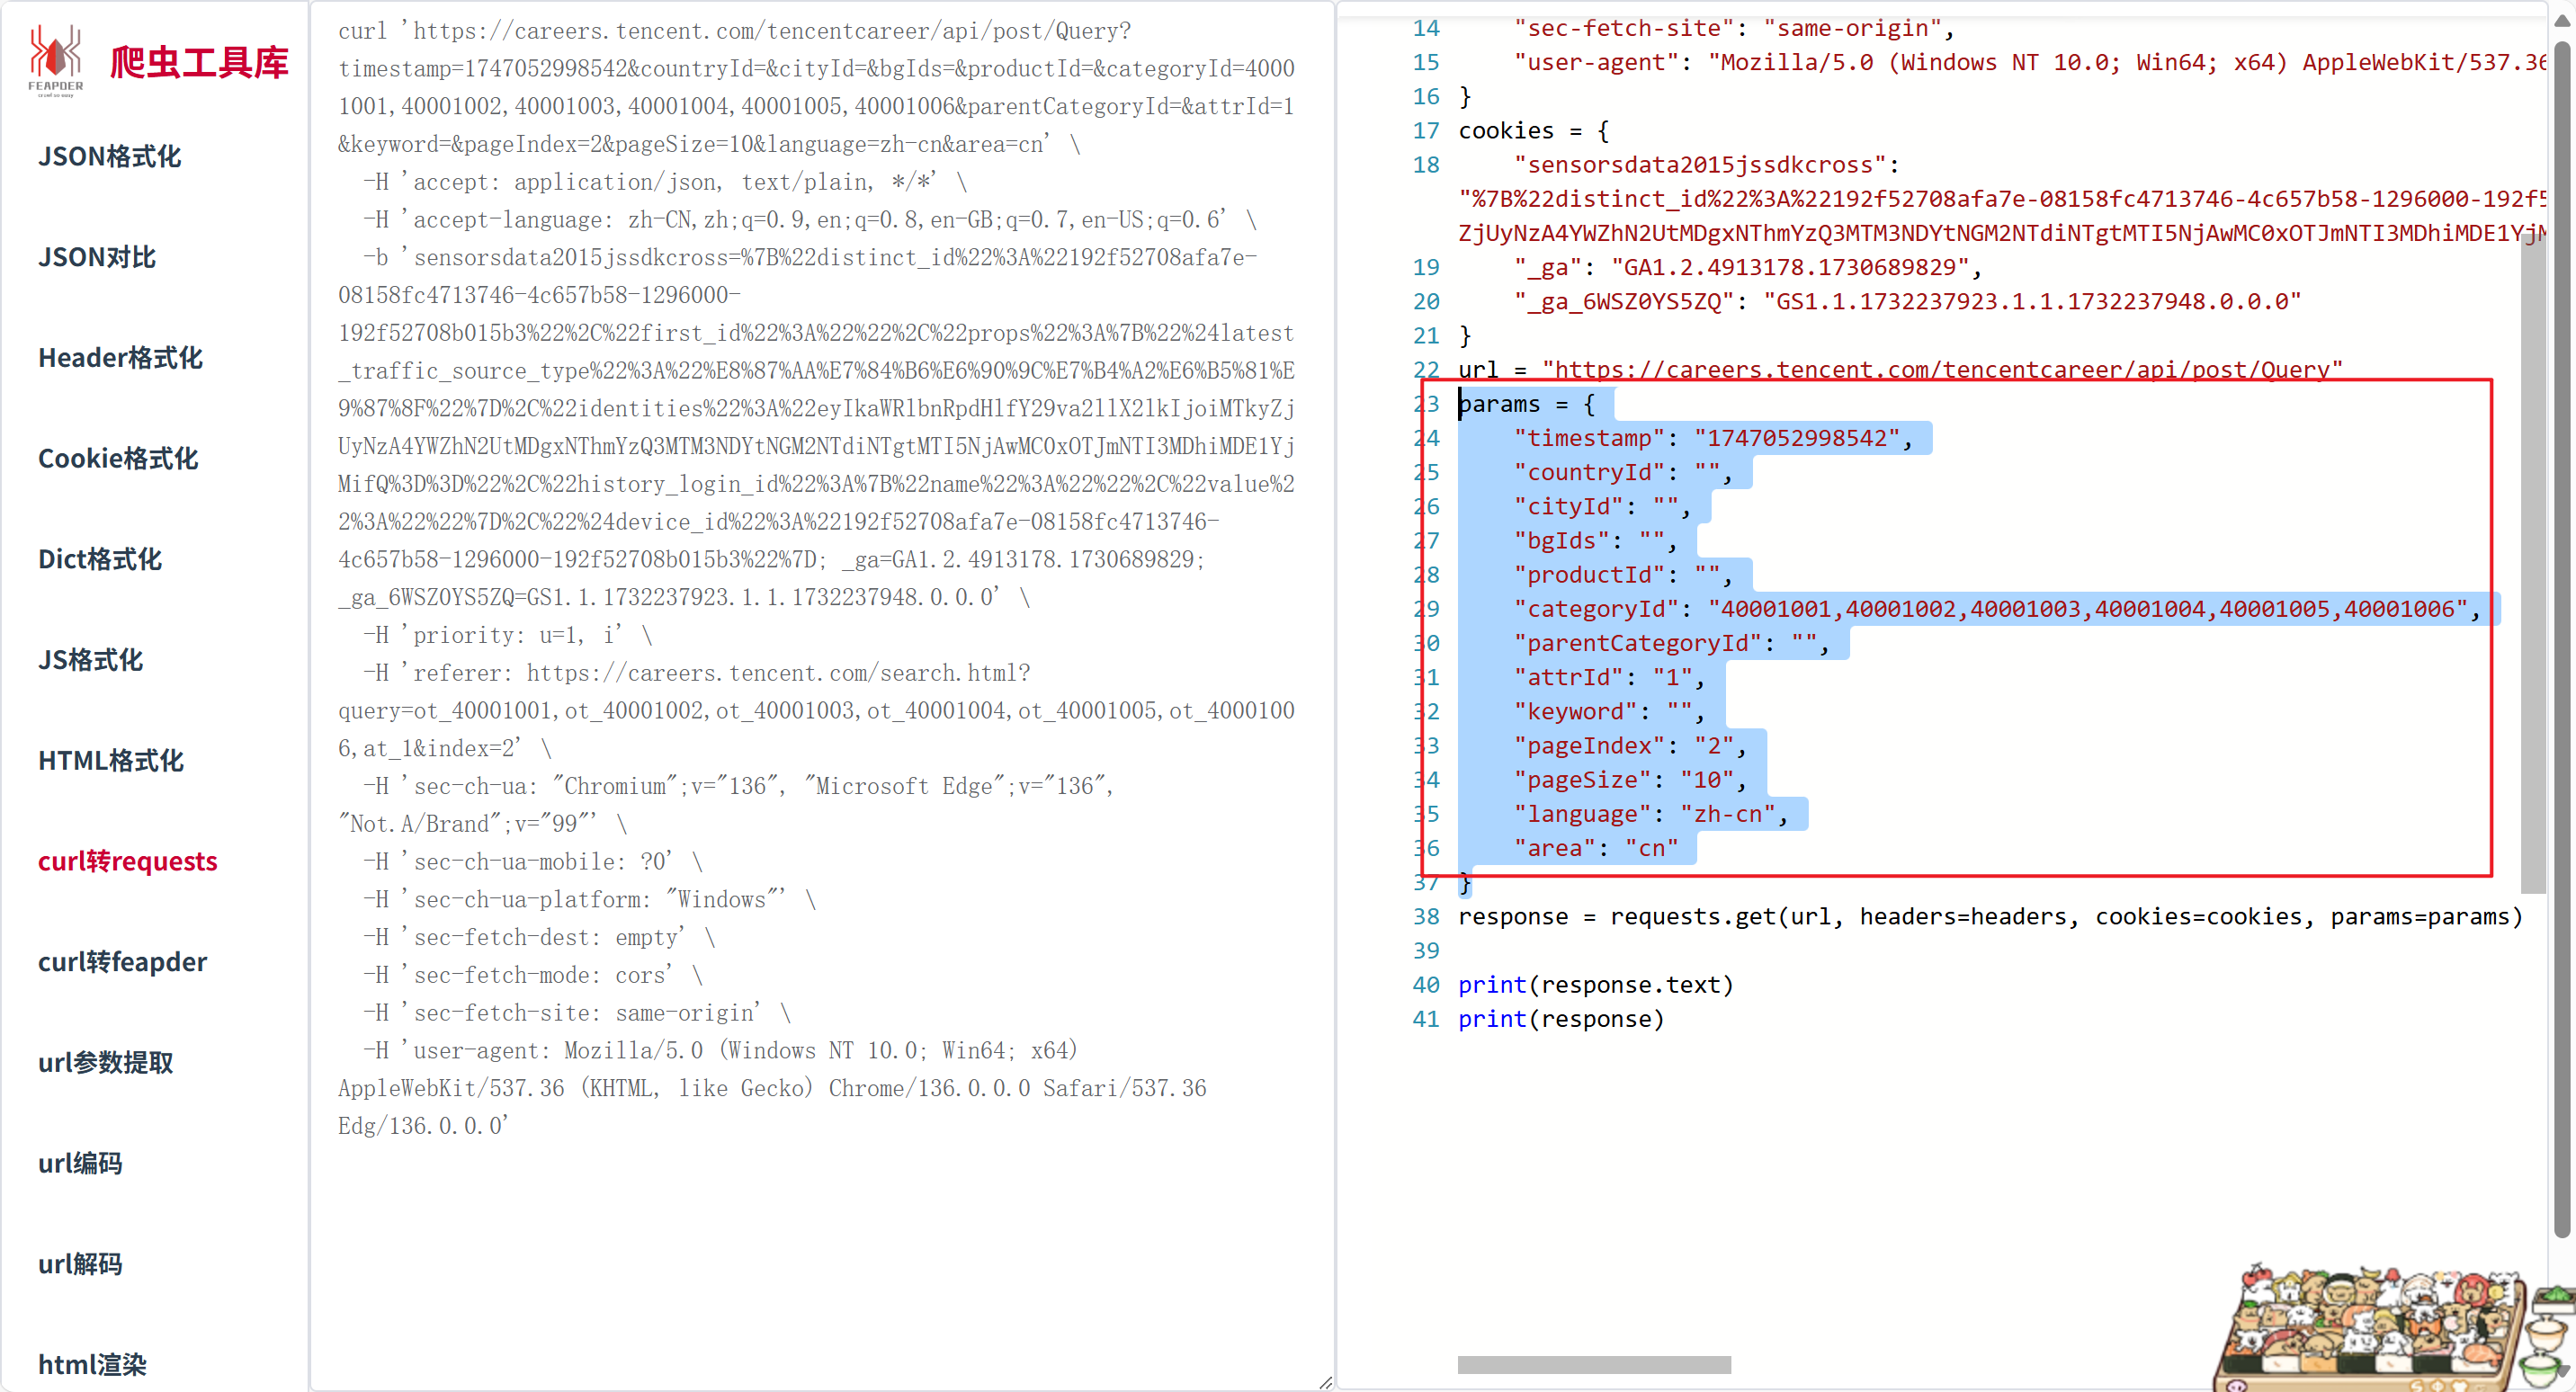2576x1392 pixels.
Task: Click the horizontal scrollbar under the code output
Action: click(1594, 1365)
